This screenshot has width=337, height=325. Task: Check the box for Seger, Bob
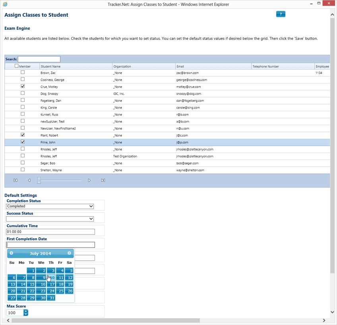23,162
